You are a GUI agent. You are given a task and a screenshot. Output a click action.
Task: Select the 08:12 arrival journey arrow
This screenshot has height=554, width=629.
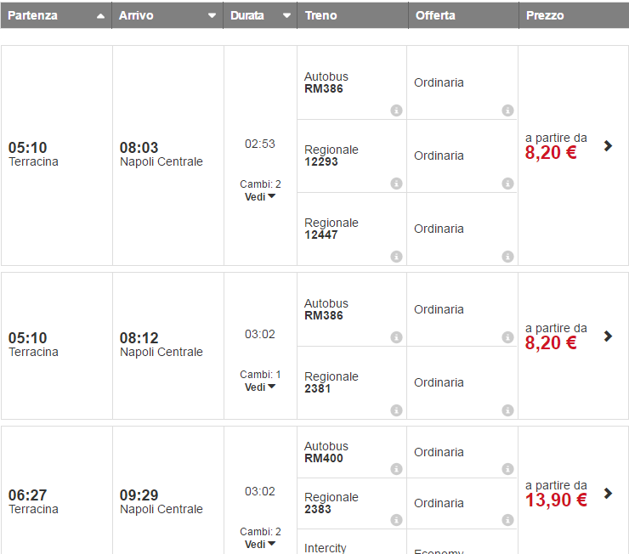[608, 336]
